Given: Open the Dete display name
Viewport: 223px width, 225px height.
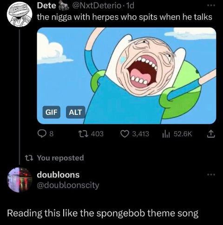Looking at the screenshot, I should (46, 6).
